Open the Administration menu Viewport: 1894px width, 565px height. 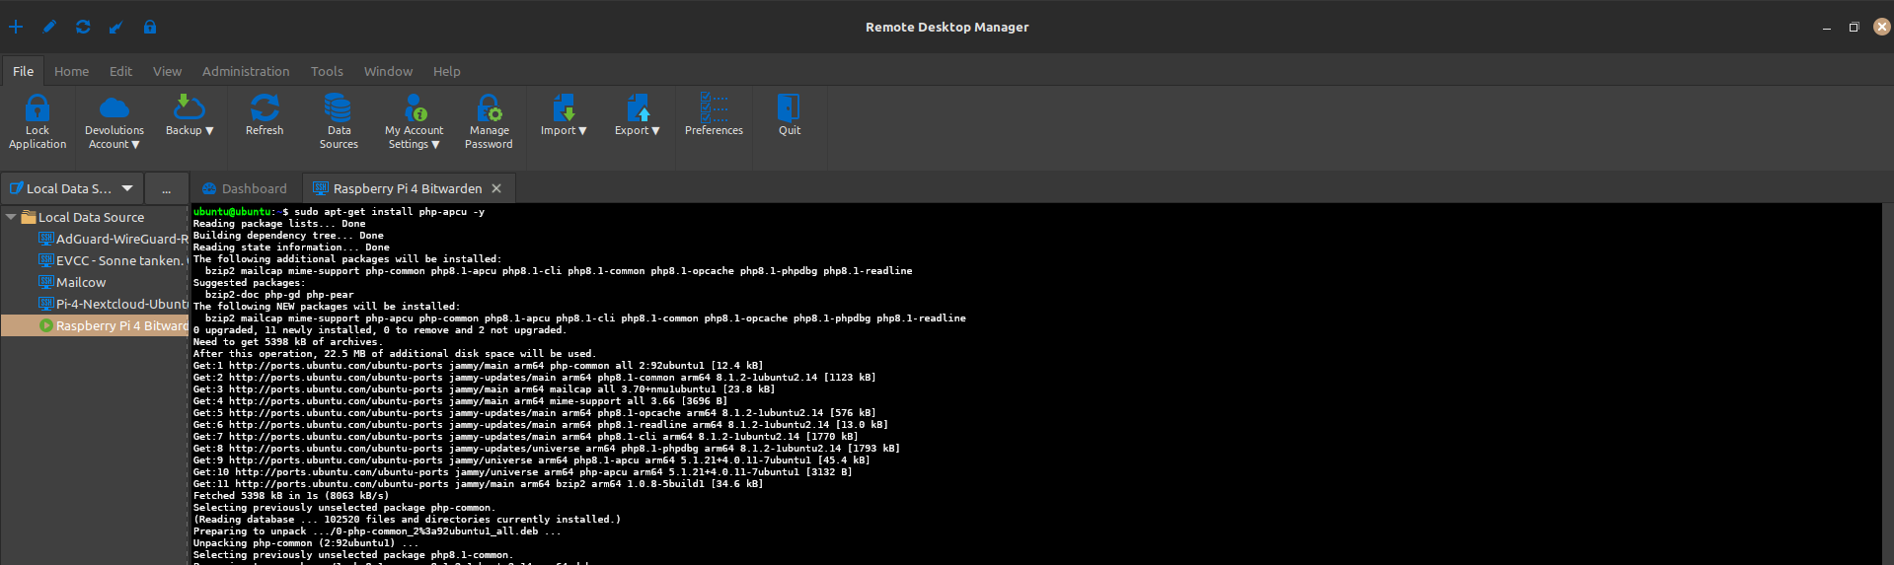coord(246,71)
